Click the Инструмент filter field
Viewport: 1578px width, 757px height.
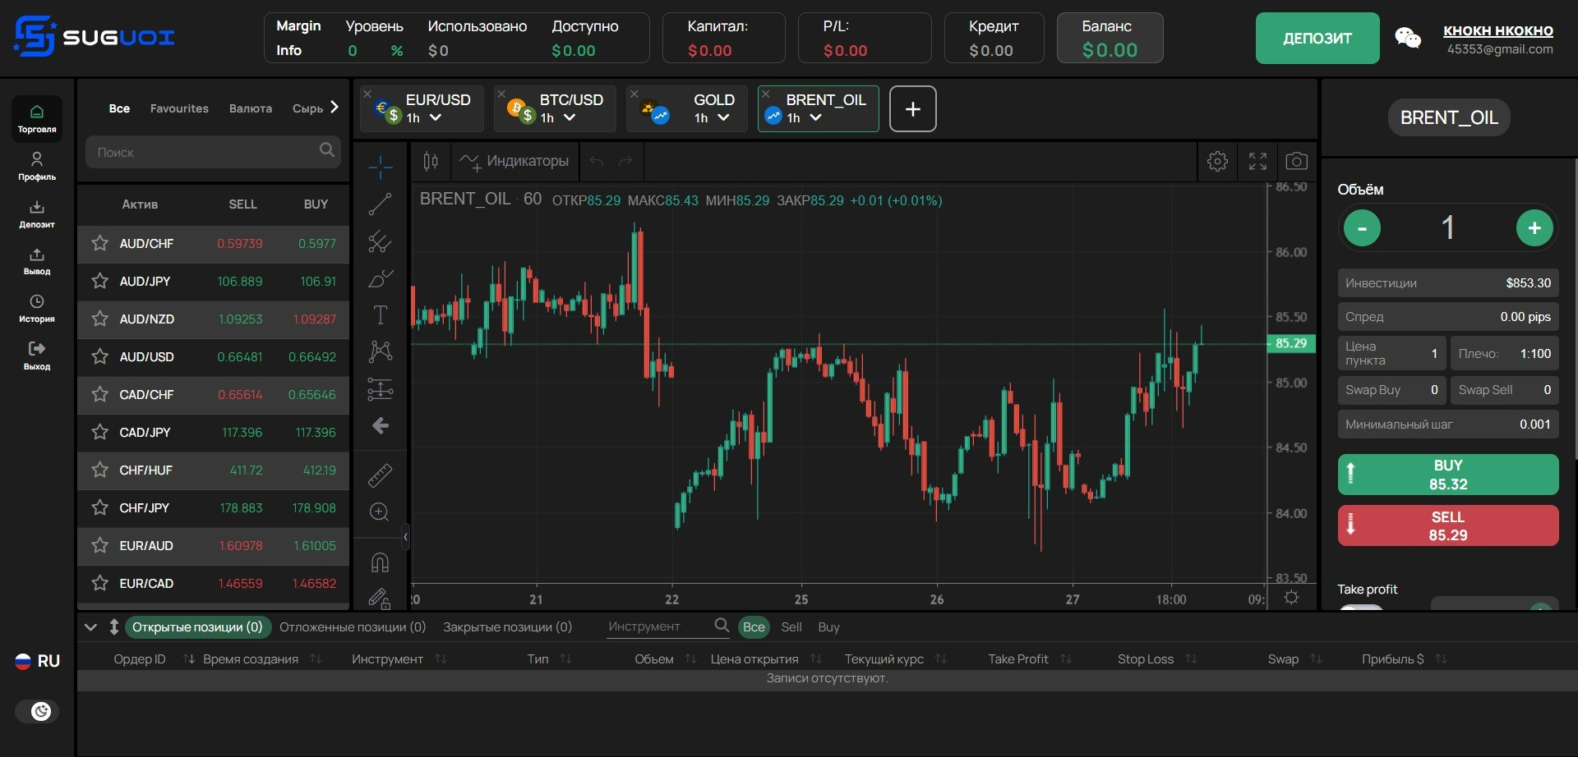click(x=667, y=627)
